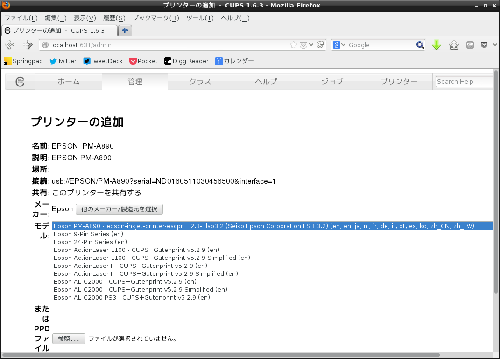Open the 表示(V) menu

[85, 18]
